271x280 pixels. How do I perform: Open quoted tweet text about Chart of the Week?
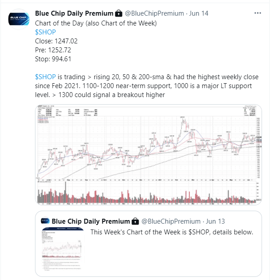(x=172, y=232)
